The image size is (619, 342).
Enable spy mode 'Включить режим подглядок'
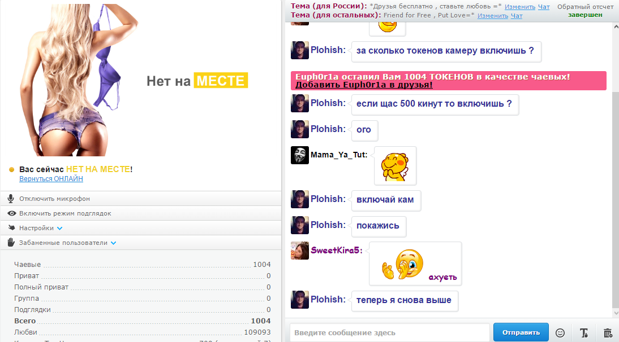tap(65, 213)
